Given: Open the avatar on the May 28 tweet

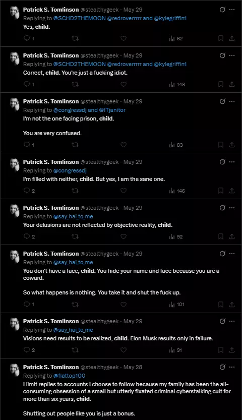Looking at the screenshot, I should coord(15,370).
